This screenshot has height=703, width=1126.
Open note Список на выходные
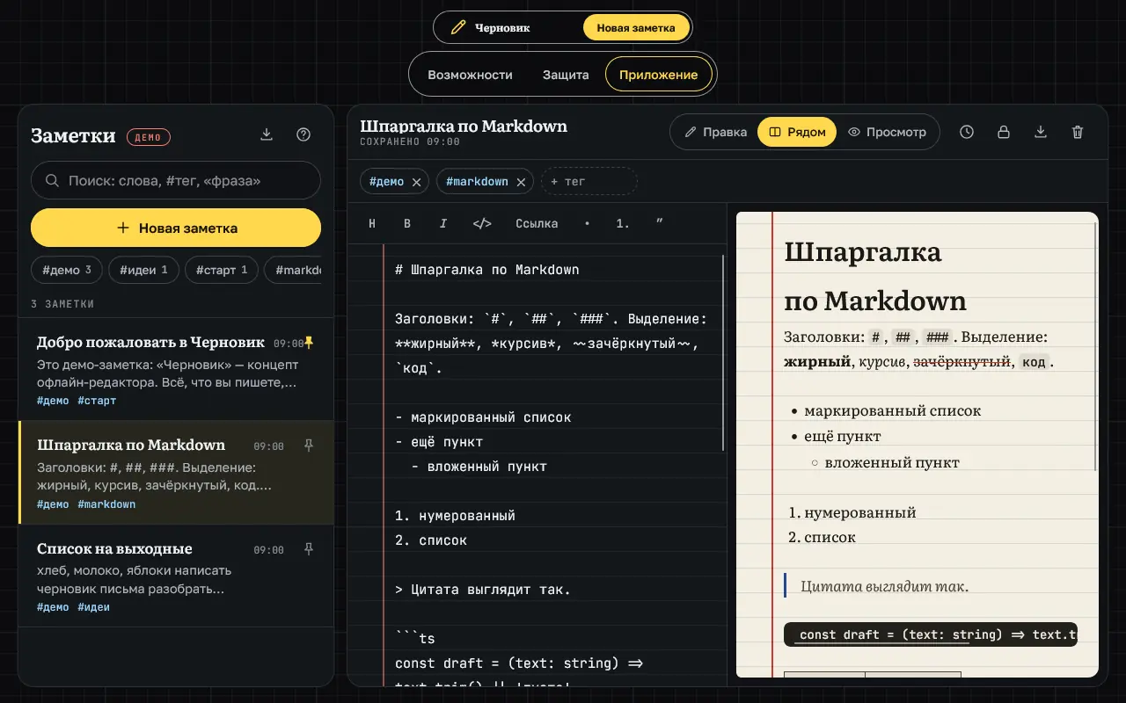point(176,576)
